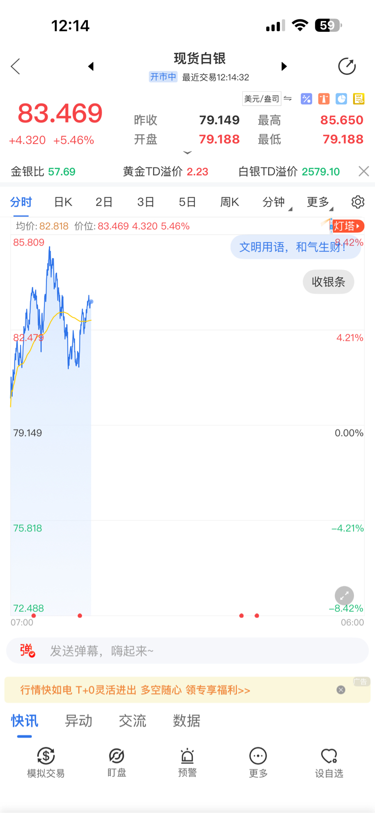
Task: Tap the refresh quote icon
Action: [x=347, y=66]
